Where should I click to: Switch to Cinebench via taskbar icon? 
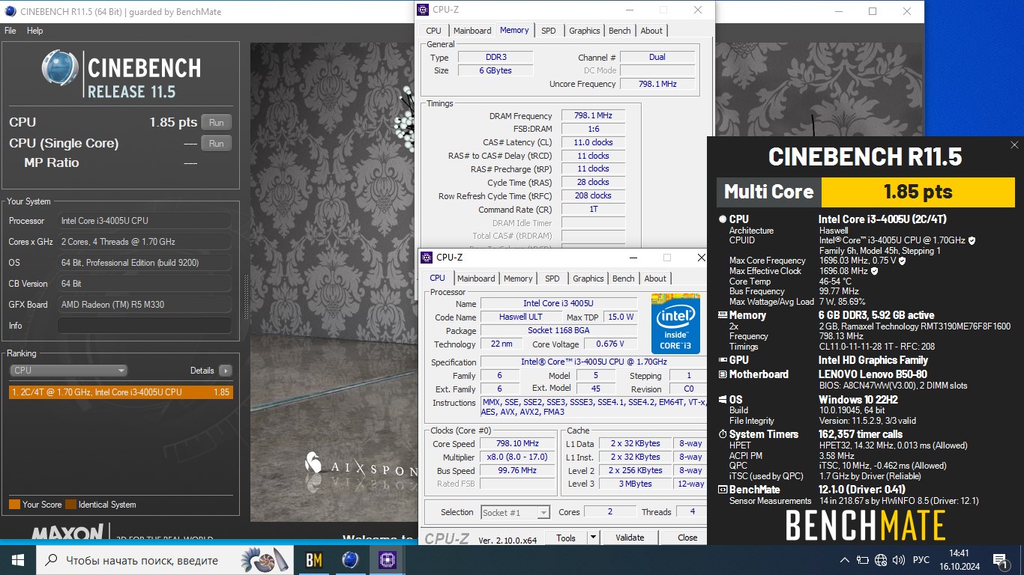[x=350, y=560]
